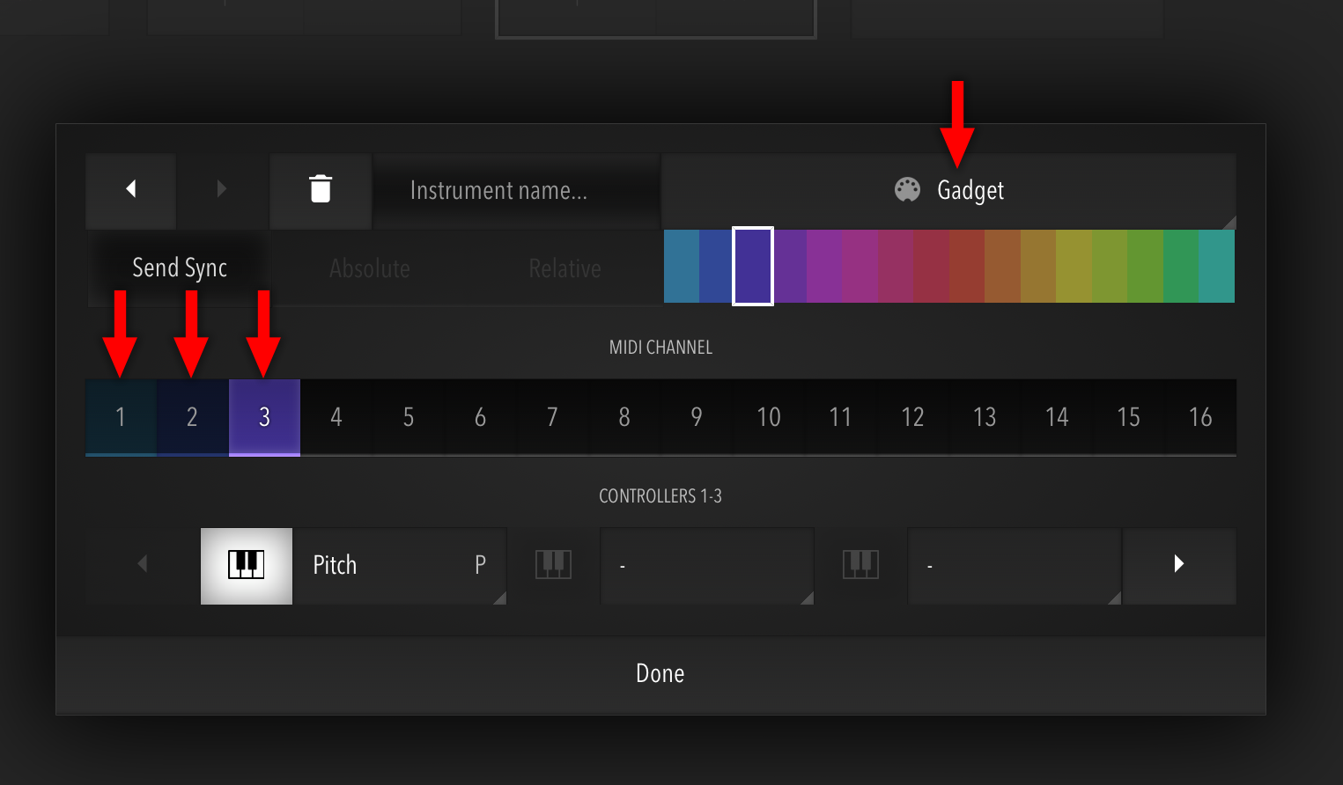
Task: Go to the previous instrument with the left arrow beside the trash icon
Action: click(x=131, y=189)
